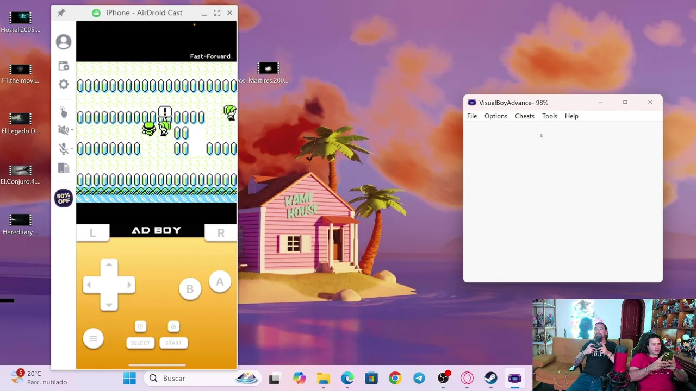This screenshot has width=696, height=391.
Task: Click the Buscar search box on taskbar
Action: (202, 378)
